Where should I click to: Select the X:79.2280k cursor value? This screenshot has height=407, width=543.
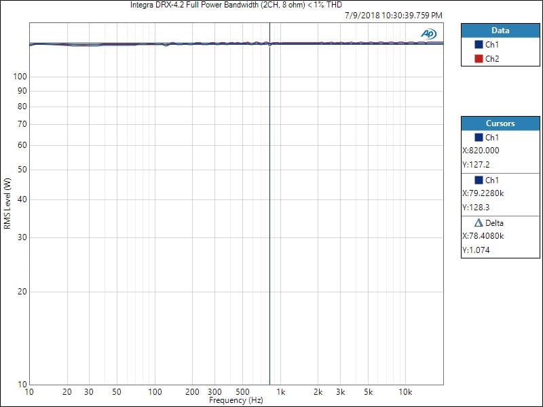(483, 194)
